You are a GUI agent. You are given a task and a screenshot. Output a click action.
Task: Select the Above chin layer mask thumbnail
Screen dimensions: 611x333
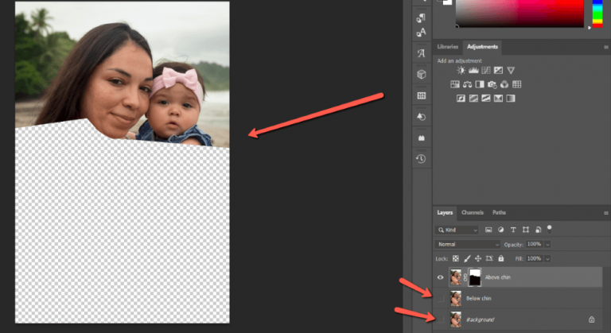click(474, 277)
